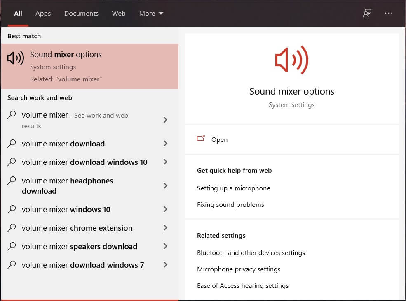Click magnifier icon beside 'volume mixer speakers download'
The image size is (406, 301).
[12, 246]
